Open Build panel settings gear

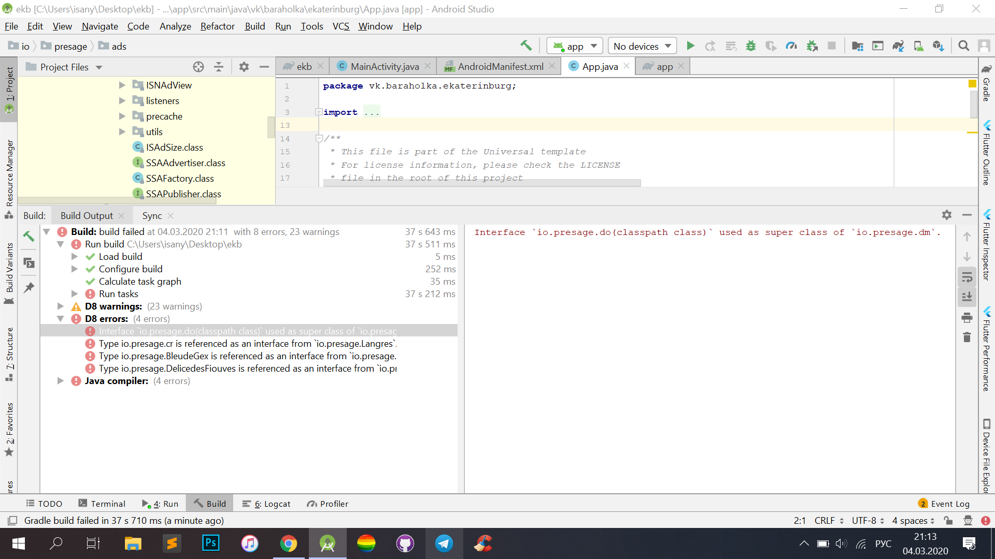[947, 215]
